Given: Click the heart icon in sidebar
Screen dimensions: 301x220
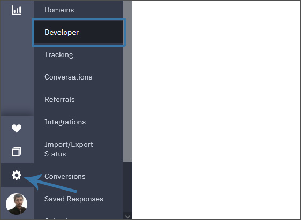Looking at the screenshot, I should [17, 128].
